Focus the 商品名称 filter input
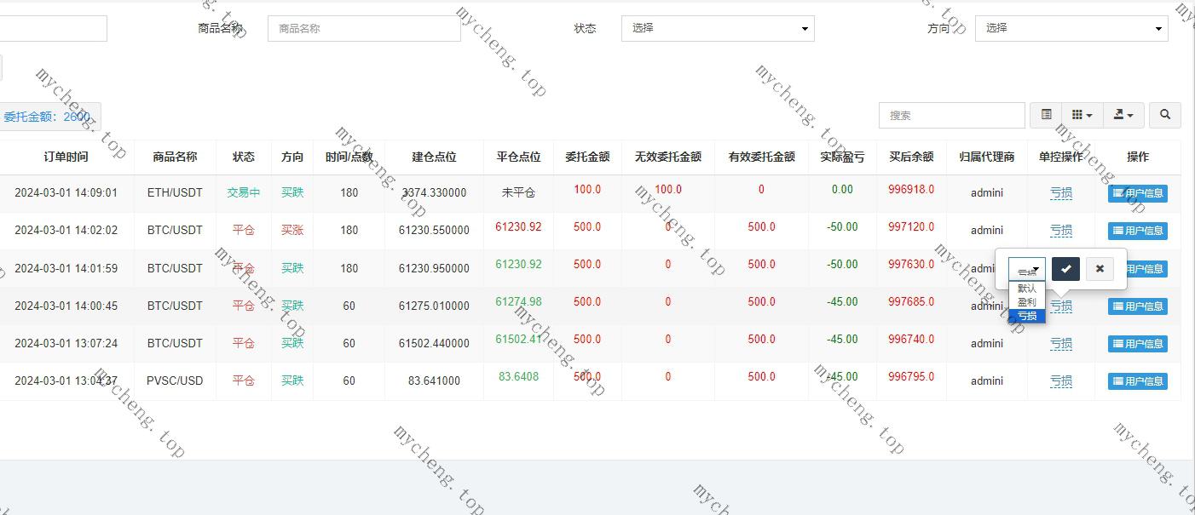1195x515 pixels. coord(364,28)
